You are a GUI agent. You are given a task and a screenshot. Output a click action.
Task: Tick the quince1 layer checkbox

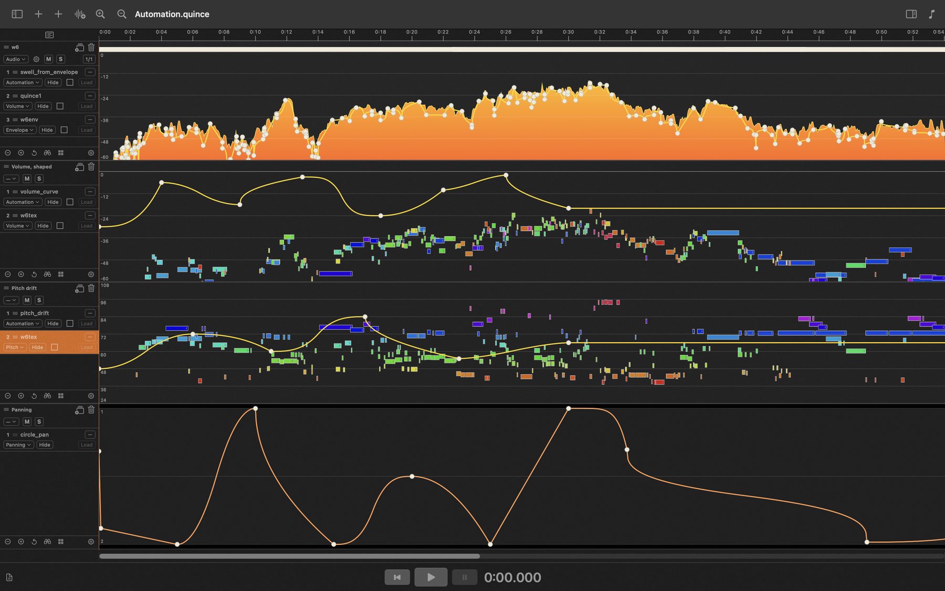(60, 106)
